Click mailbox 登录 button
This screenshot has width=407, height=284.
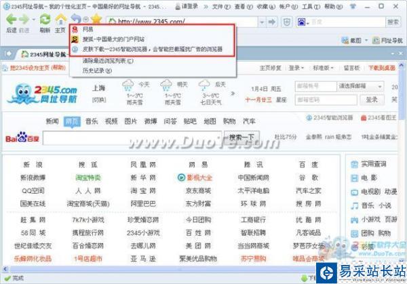[x=372, y=100]
